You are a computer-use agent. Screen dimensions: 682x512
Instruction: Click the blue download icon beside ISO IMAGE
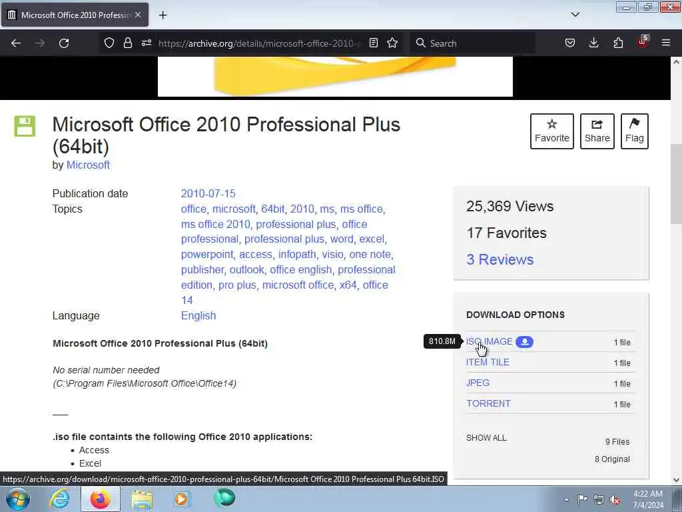coord(525,342)
